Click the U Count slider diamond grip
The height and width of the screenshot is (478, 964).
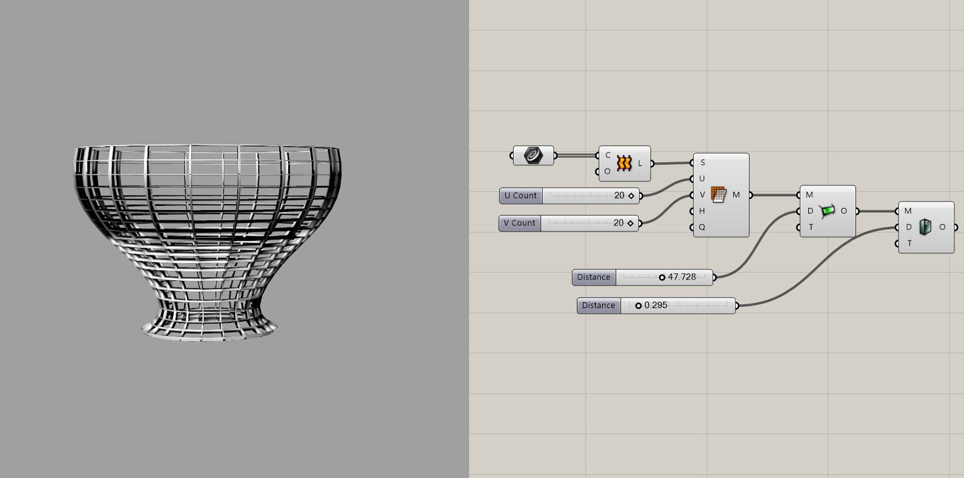[x=631, y=196]
